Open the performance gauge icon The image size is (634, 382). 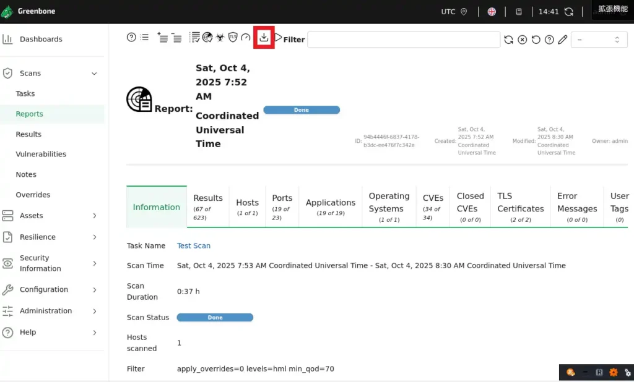(245, 38)
